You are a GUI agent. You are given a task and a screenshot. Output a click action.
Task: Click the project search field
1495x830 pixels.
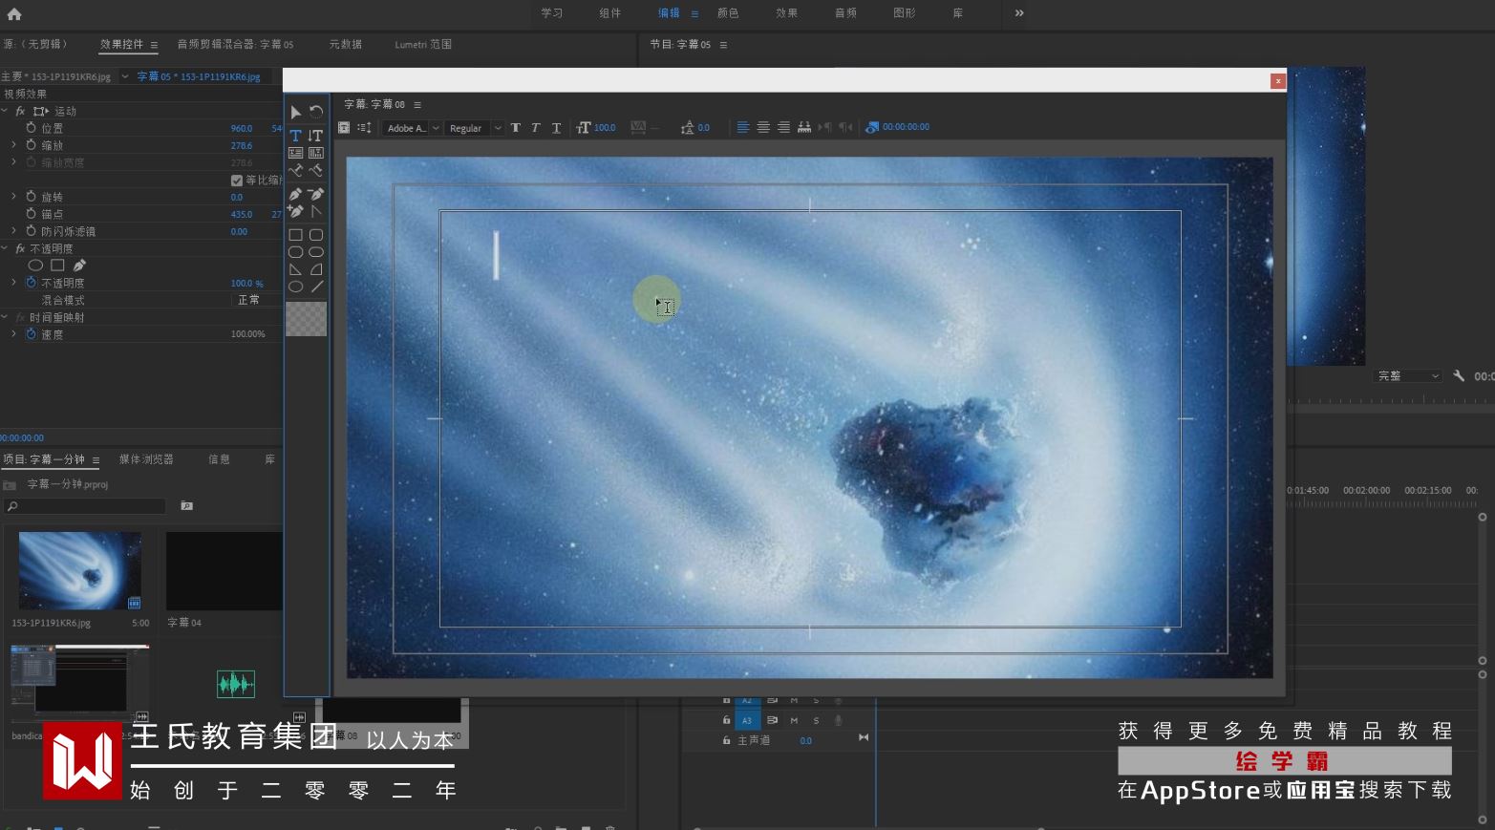point(86,506)
